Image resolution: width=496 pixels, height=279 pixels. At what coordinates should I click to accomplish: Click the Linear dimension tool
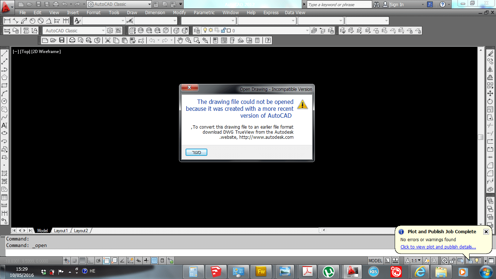coord(7,21)
